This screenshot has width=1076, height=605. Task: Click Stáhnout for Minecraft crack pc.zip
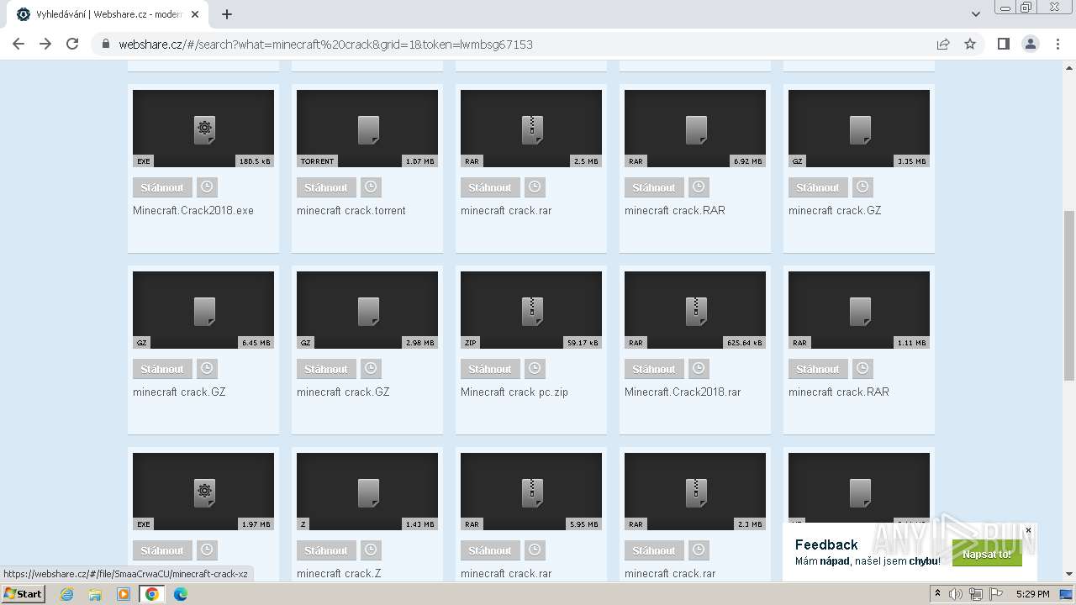click(x=490, y=369)
